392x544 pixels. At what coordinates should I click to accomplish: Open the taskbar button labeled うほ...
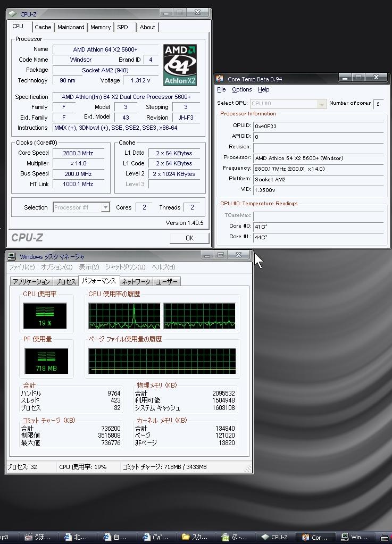(38, 537)
